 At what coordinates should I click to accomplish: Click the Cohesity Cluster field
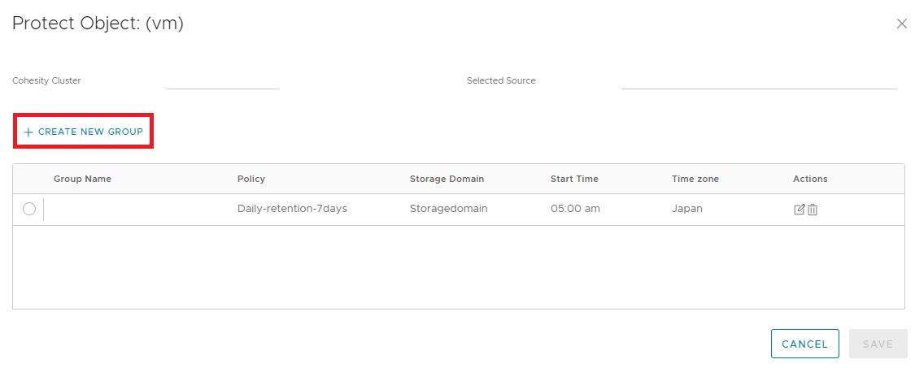pyautogui.click(x=222, y=80)
